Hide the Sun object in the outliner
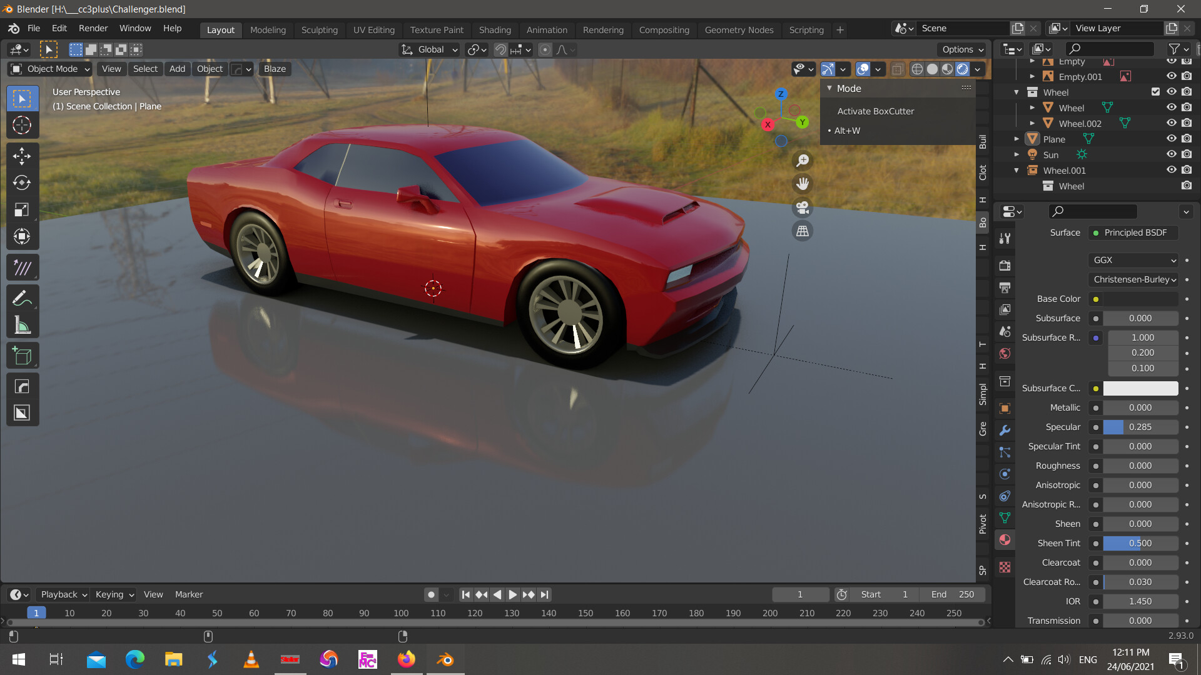1201x675 pixels. click(1171, 154)
